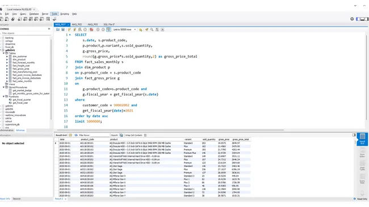Expand the dim_customer table node
The height and width of the screenshot is (207, 369).
[x=7, y=57]
